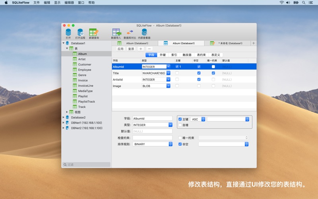318x199 pixels.
Task: Add a new tab with the plus icon
Action: 254,43
